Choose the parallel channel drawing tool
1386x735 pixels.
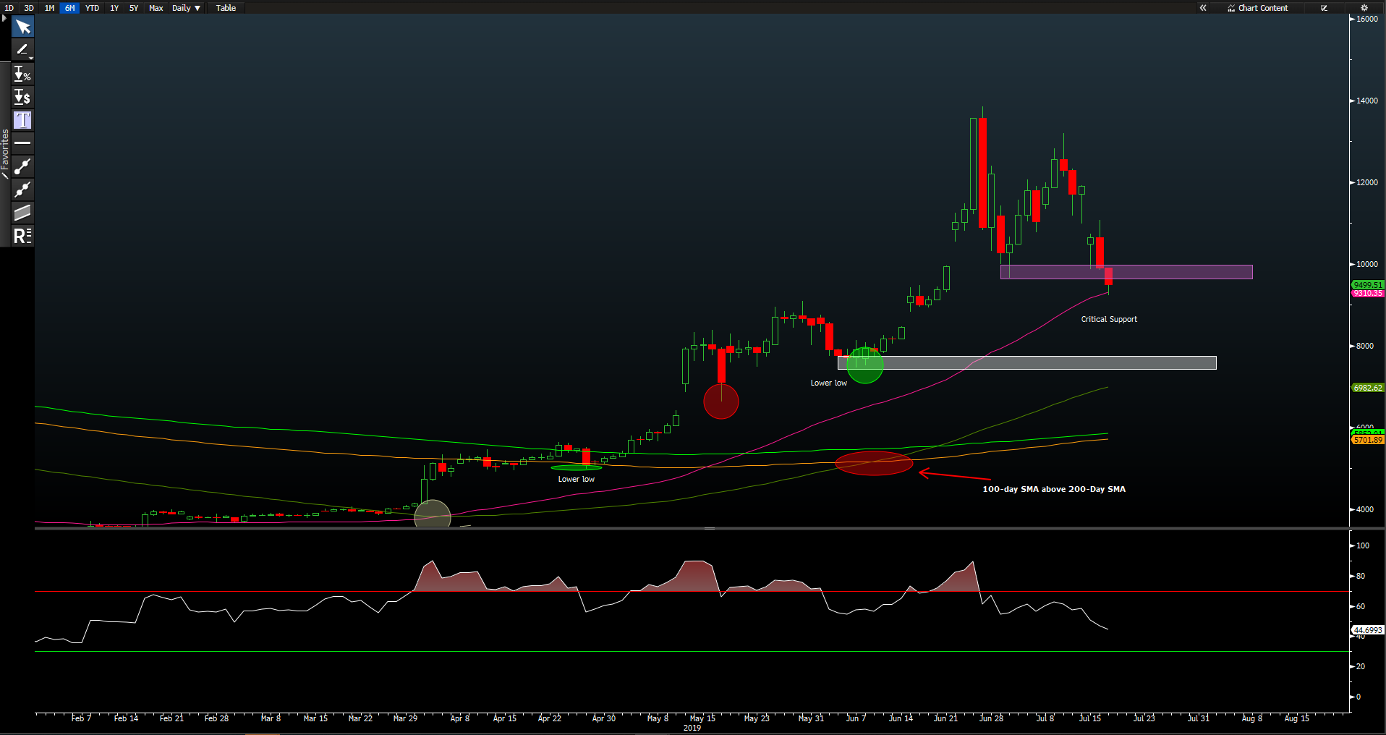(x=22, y=213)
